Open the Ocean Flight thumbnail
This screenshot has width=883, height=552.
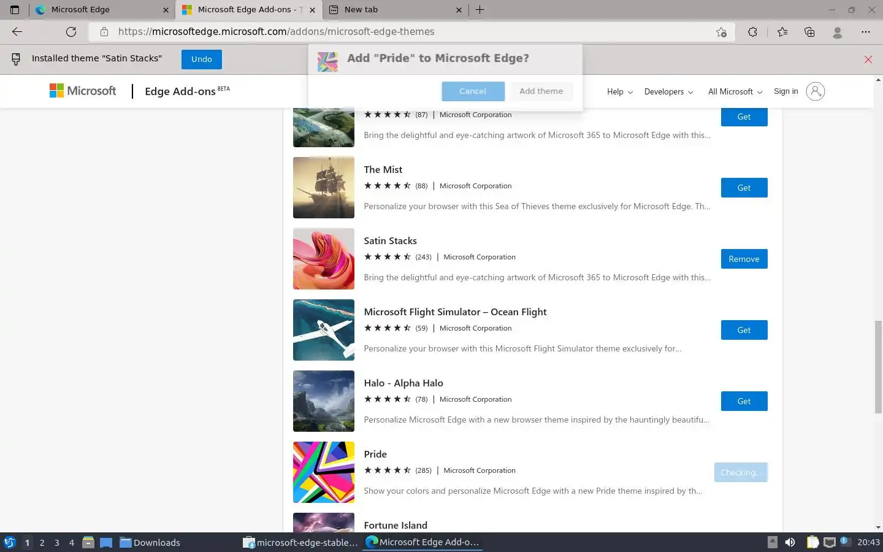[x=324, y=330]
